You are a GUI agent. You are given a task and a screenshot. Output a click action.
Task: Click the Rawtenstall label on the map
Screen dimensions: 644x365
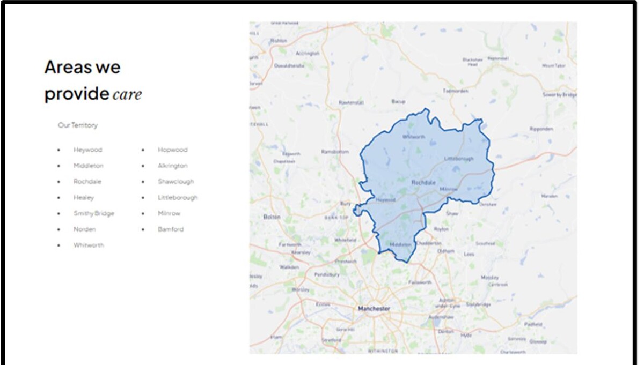point(352,102)
